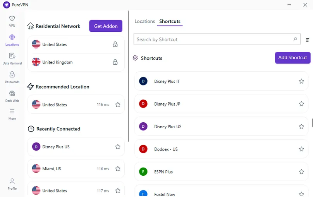Click the Residential Network house icon
The width and height of the screenshot is (313, 197).
(31, 26)
